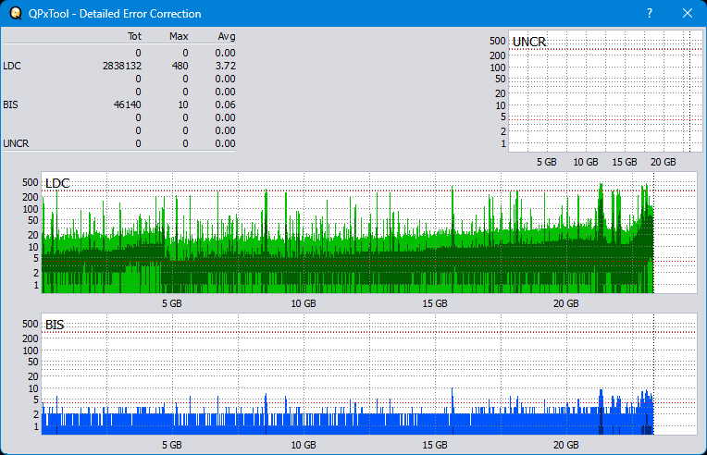
Task: Click the BIS chart title label
Action: pos(55,325)
